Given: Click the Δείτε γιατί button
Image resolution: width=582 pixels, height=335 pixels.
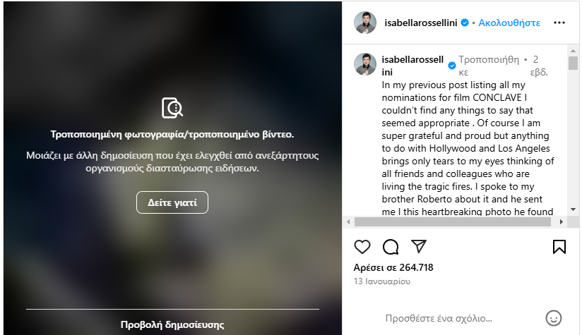Looking at the screenshot, I should pyautogui.click(x=172, y=202).
